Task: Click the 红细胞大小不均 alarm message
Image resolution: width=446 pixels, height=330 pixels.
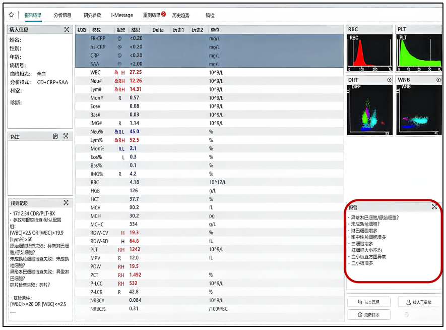Action: pos(366,250)
